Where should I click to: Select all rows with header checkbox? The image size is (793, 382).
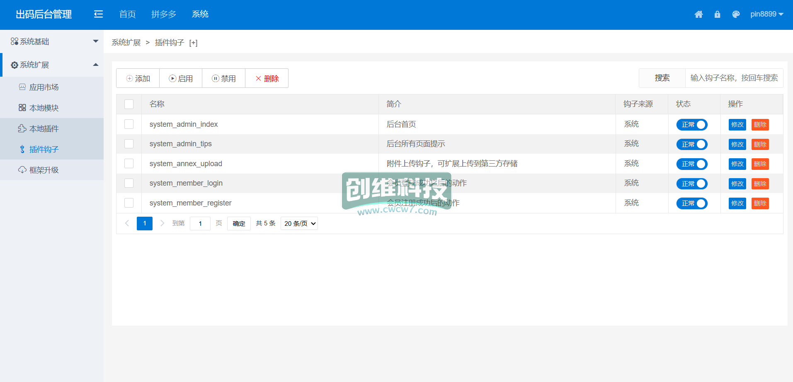click(x=129, y=104)
